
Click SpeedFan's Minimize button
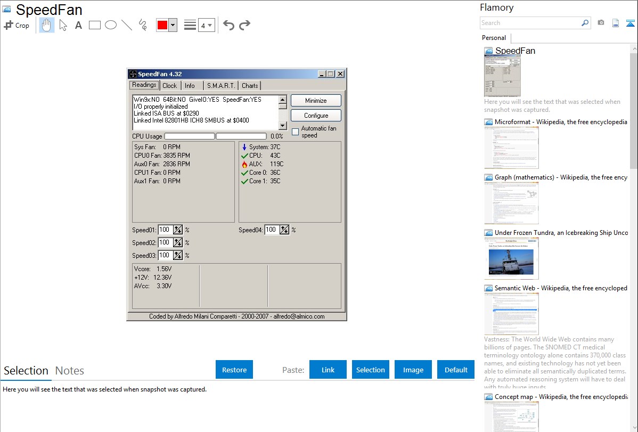316,101
